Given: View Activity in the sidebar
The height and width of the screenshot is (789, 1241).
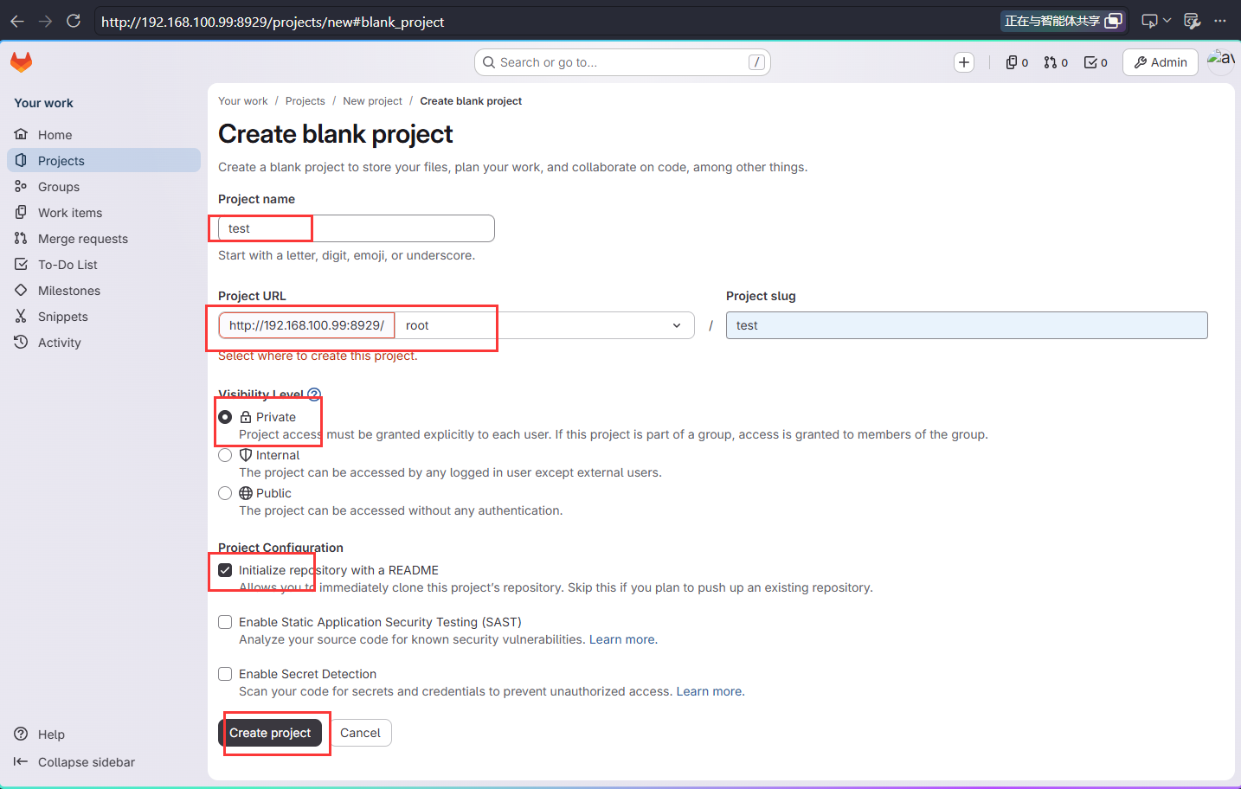Looking at the screenshot, I should pos(104,343).
